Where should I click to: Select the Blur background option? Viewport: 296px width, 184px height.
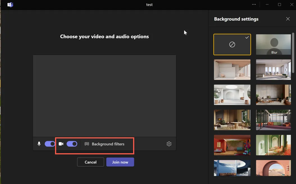[x=273, y=44]
